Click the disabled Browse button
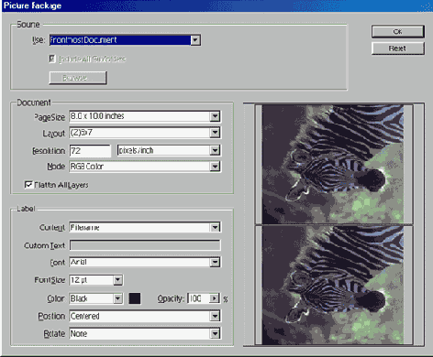 pos(78,78)
